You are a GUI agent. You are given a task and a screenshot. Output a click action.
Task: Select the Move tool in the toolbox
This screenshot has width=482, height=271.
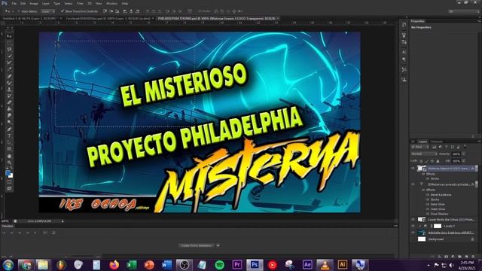pyautogui.click(x=9, y=36)
